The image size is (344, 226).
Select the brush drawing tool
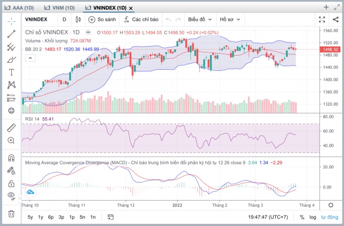coord(11,60)
